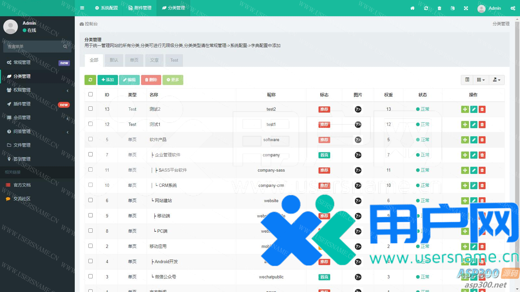Click the image icon in 测试2 row
This screenshot has width=520, height=292.
point(358,109)
